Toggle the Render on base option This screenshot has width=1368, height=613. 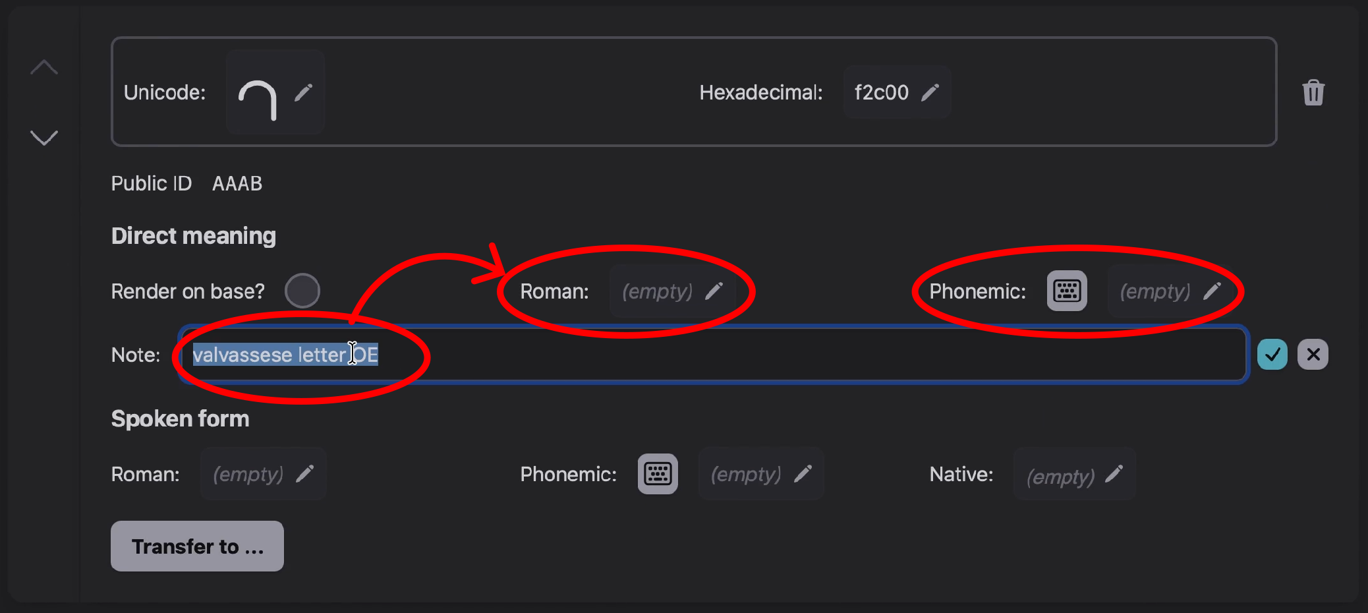pyautogui.click(x=302, y=290)
